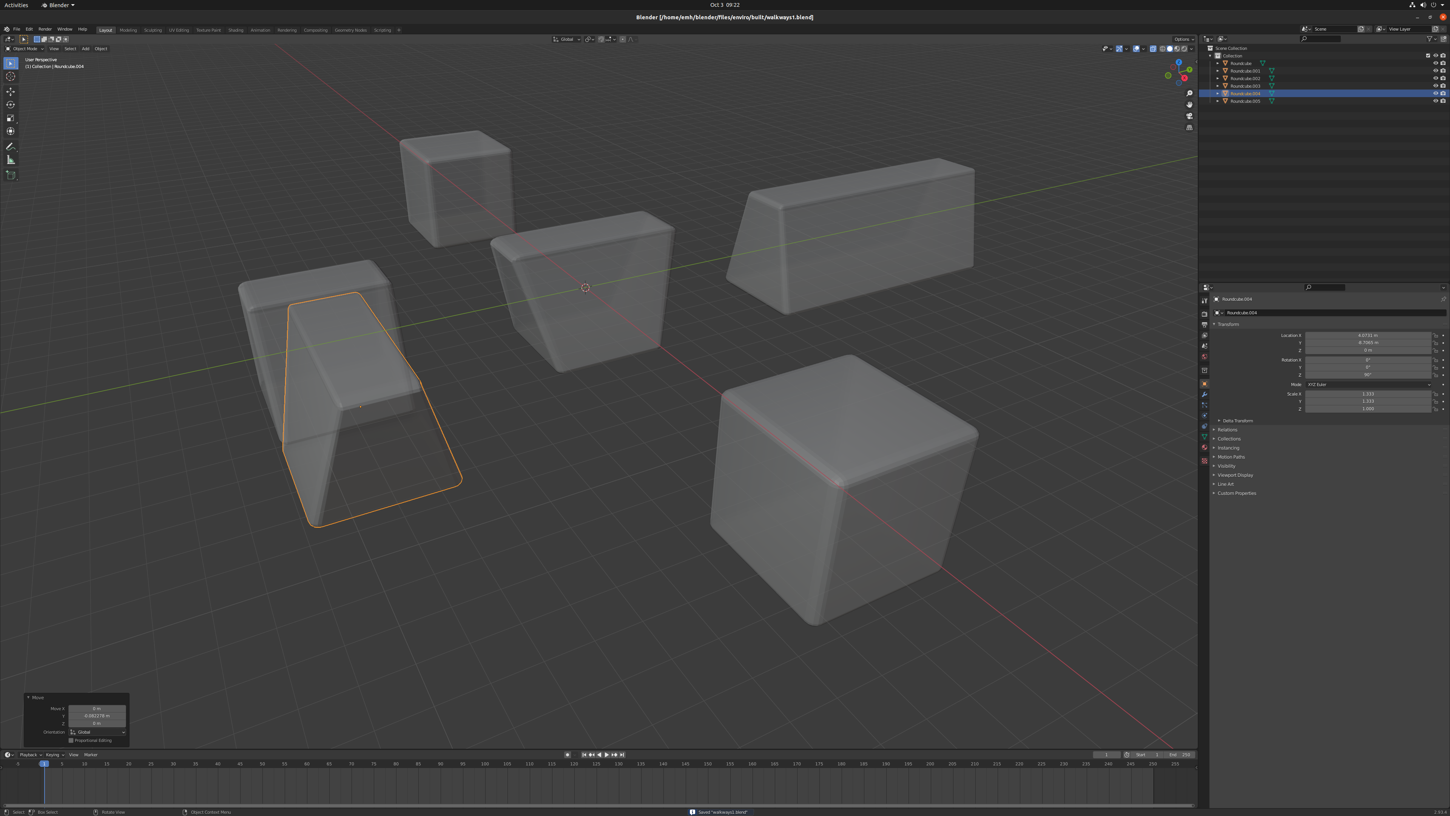
Task: Open the Object Mode dropdown
Action: (24, 49)
